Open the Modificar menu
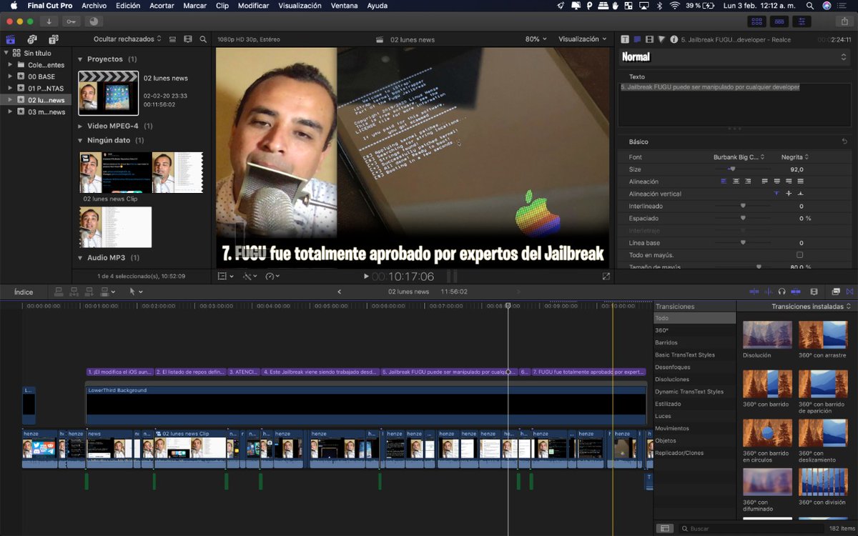 pos(253,6)
